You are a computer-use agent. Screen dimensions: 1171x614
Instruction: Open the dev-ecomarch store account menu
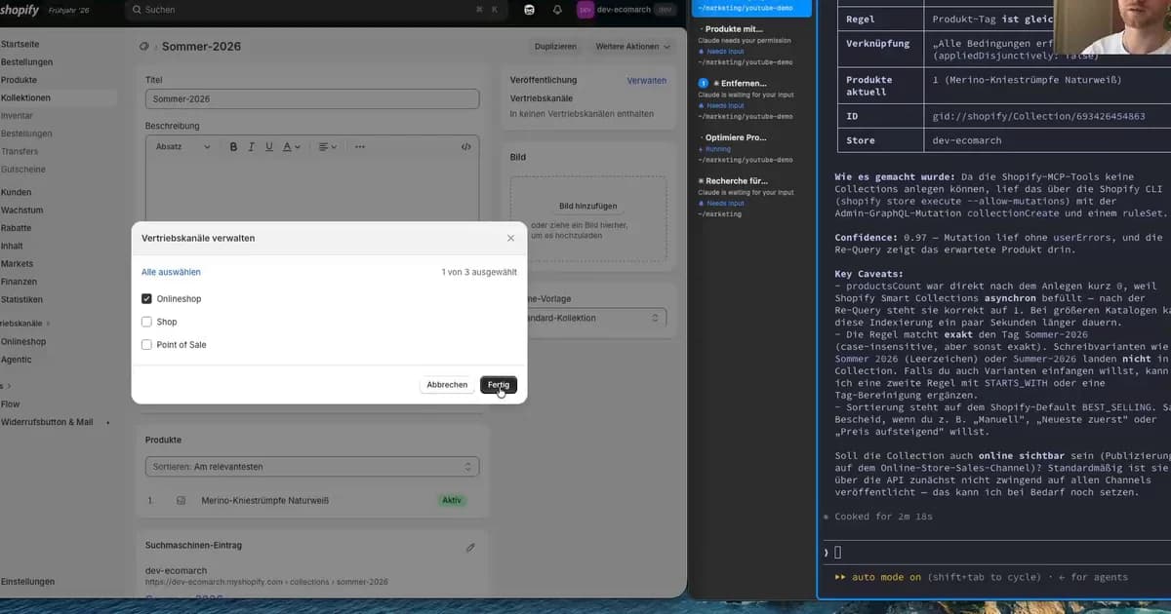click(x=626, y=10)
